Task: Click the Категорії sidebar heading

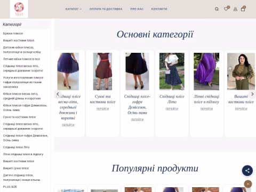Action: 12,25
